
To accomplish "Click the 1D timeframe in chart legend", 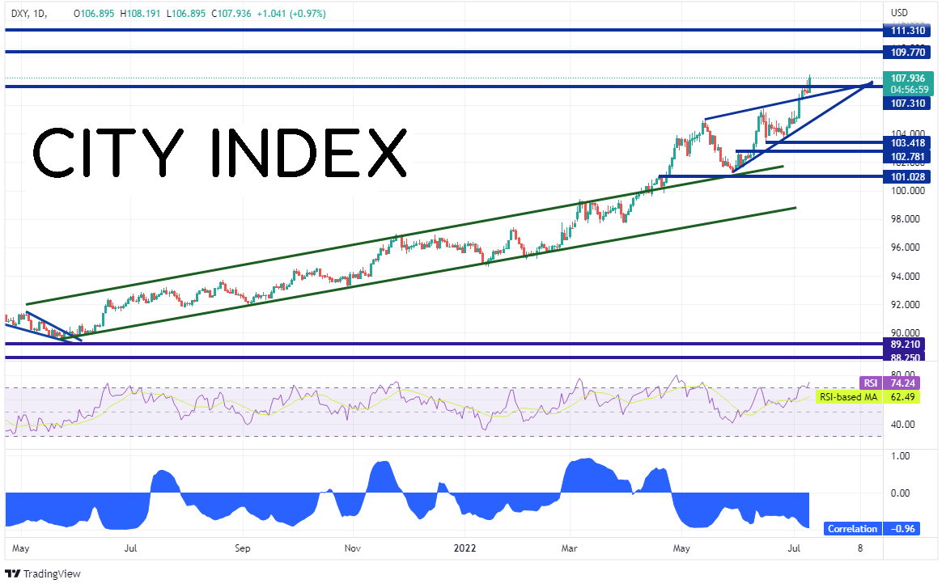I will [x=41, y=13].
